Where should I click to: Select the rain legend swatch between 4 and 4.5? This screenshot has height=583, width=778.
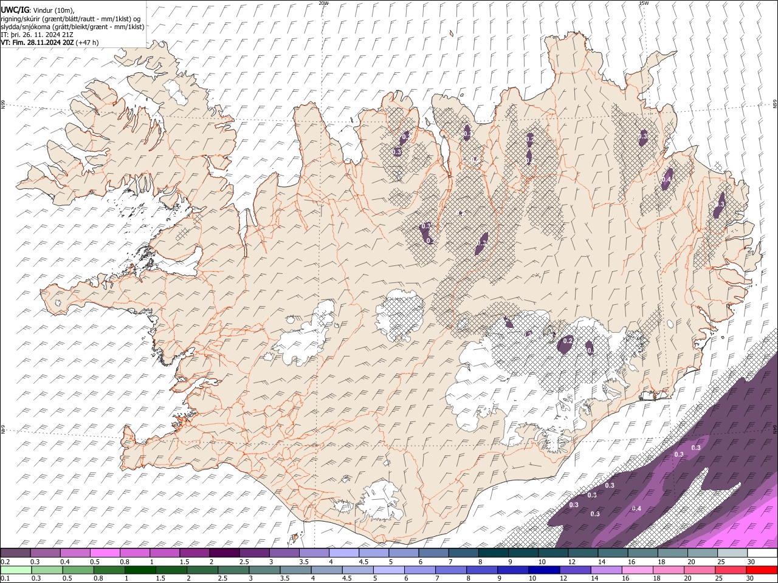[x=326, y=570]
